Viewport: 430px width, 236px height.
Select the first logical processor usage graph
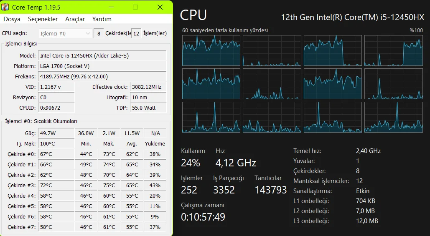pos(211,50)
